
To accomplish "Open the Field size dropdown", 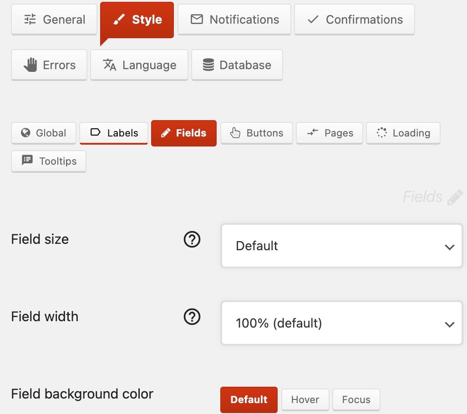I will click(342, 246).
